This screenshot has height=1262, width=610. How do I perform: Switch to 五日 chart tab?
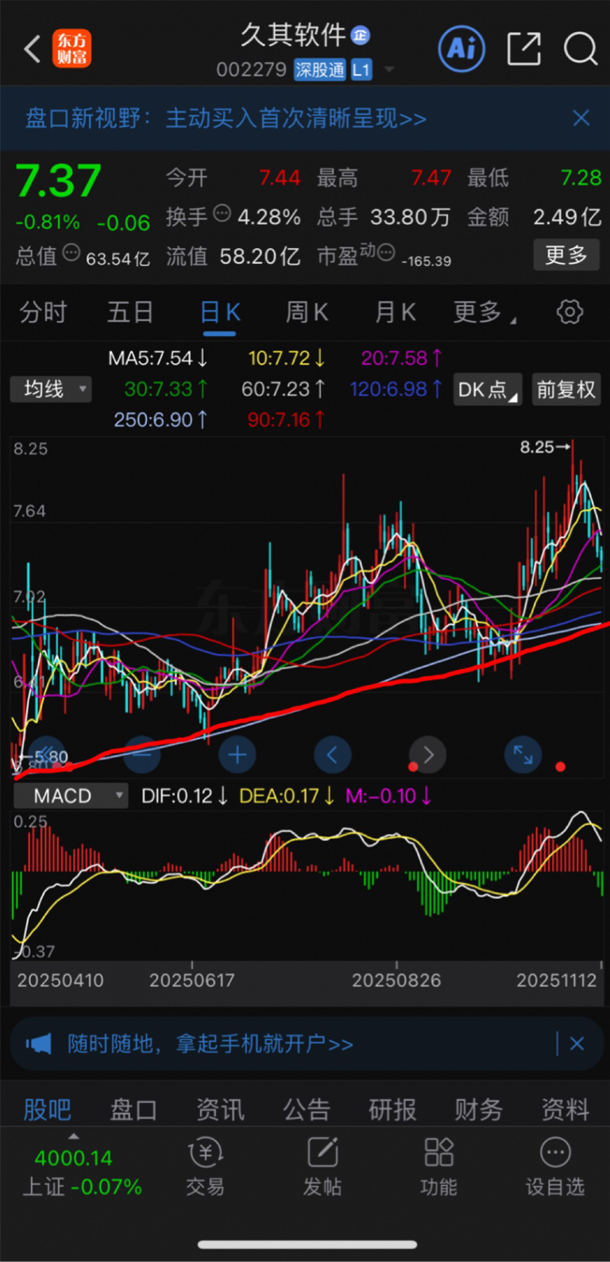click(130, 312)
